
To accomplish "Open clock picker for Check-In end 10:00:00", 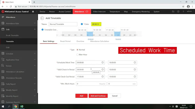I will [135, 70].
